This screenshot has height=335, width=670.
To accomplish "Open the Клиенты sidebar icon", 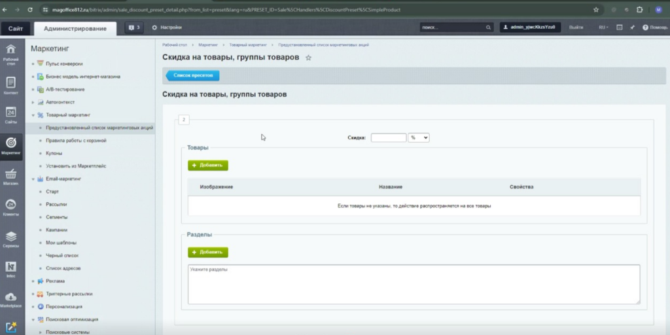I will pos(11,207).
